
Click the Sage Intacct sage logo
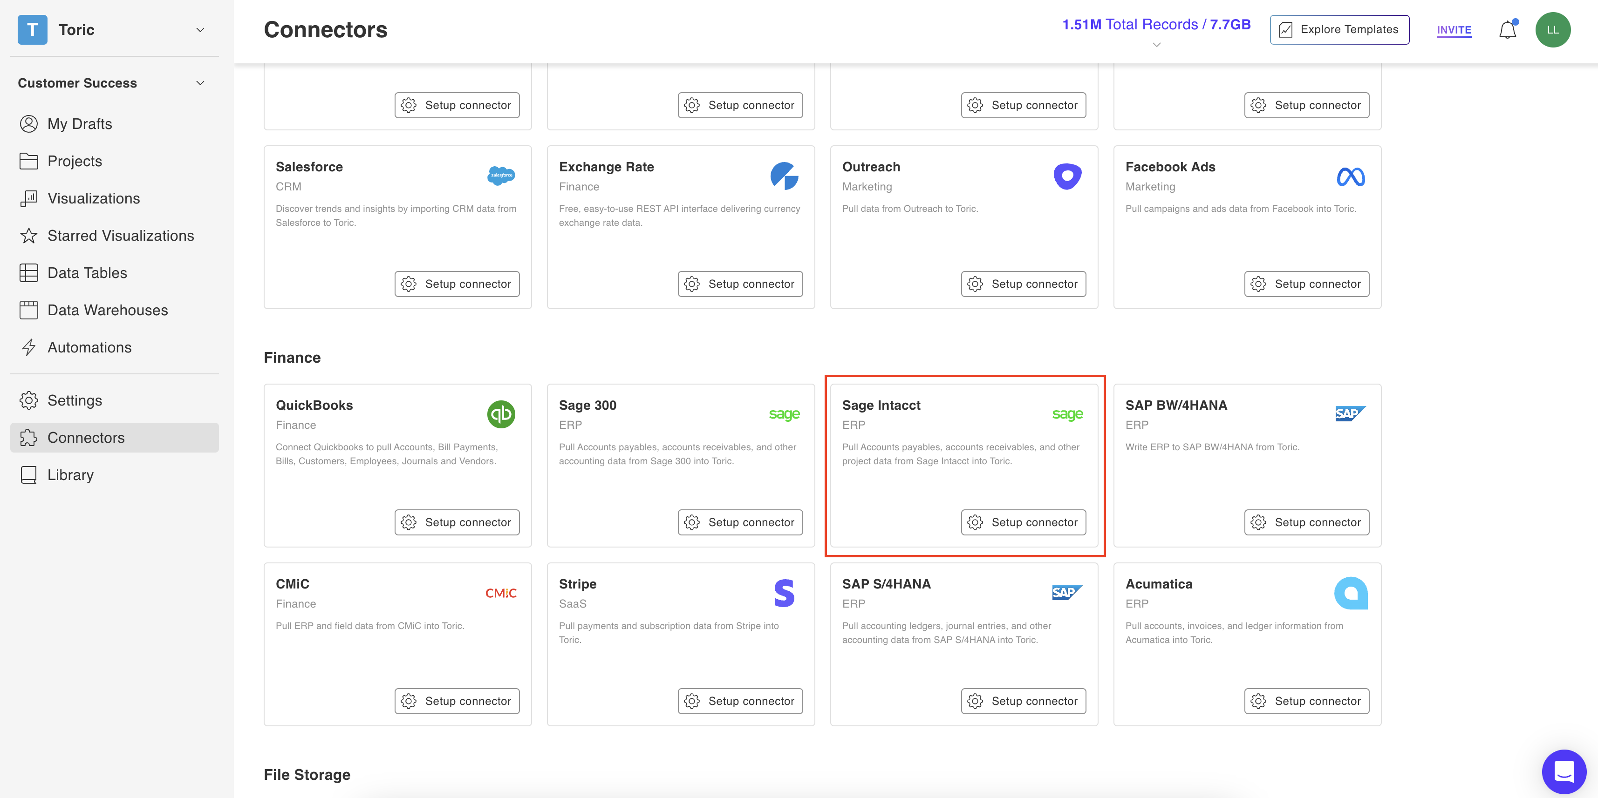coord(1068,414)
